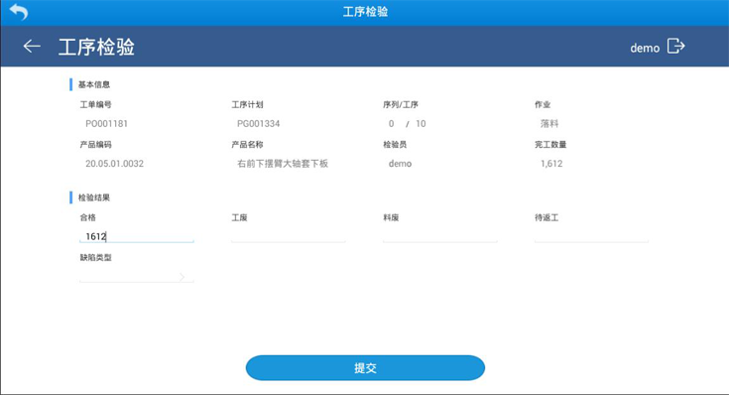
Task: Focus the 工废 input field
Action: pos(289,236)
